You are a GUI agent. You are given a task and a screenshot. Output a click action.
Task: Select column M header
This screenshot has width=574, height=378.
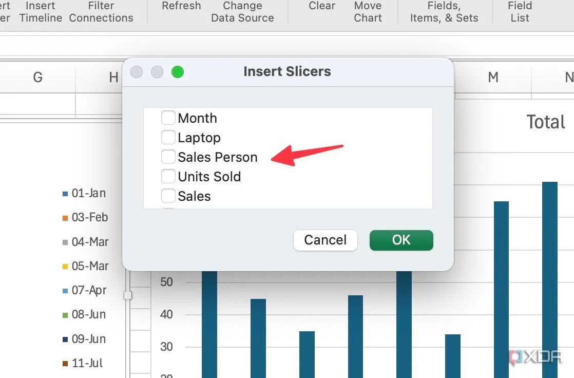point(493,77)
